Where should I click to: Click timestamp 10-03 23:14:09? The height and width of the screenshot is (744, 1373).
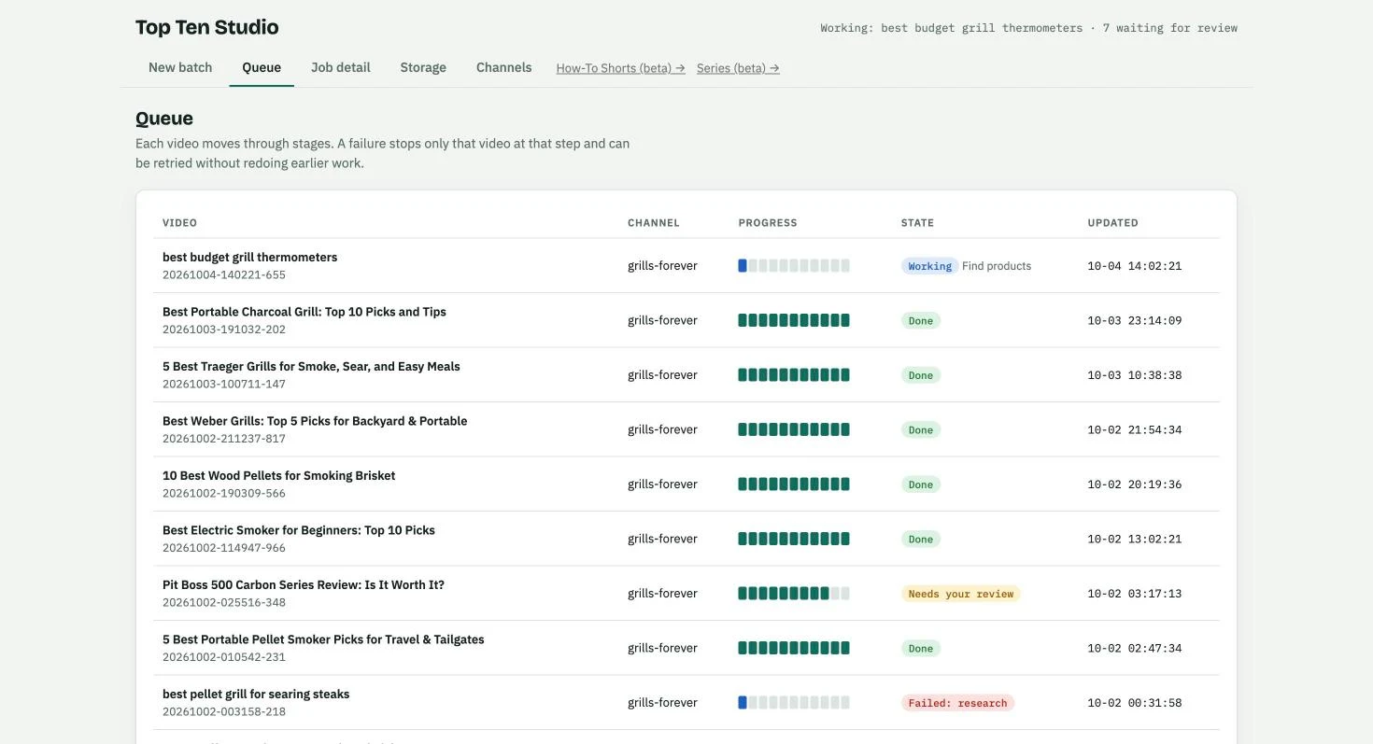click(1135, 320)
